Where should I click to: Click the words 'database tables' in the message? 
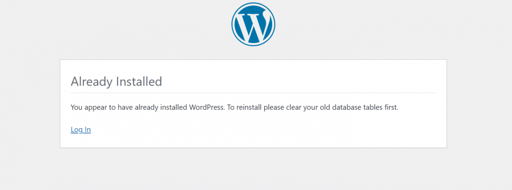355,107
